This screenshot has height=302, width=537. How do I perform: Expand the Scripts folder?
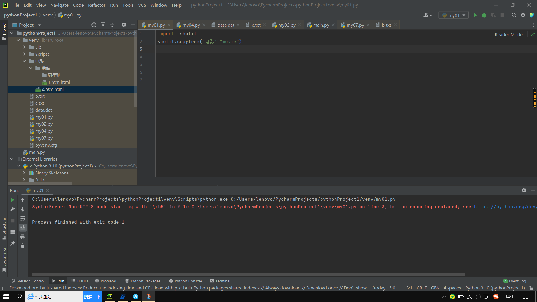(x=24, y=54)
